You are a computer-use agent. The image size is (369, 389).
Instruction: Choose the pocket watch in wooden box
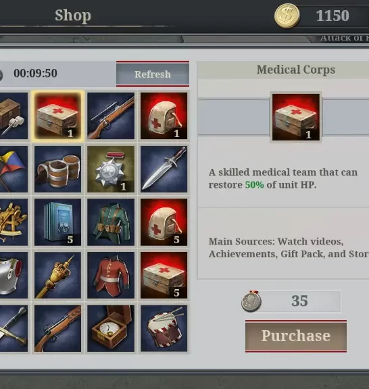pyautogui.click(x=111, y=328)
